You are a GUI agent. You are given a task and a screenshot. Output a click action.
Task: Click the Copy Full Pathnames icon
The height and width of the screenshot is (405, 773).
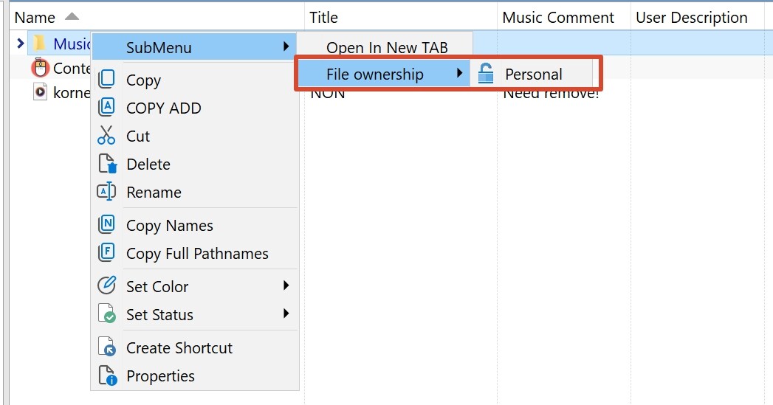click(106, 252)
